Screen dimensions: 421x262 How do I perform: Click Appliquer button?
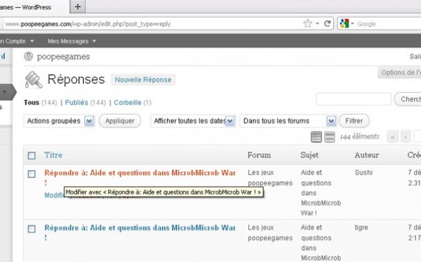tap(120, 121)
